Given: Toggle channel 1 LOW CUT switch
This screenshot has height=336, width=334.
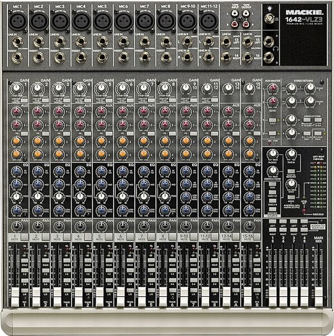Looking at the screenshot, I should 24,100.
